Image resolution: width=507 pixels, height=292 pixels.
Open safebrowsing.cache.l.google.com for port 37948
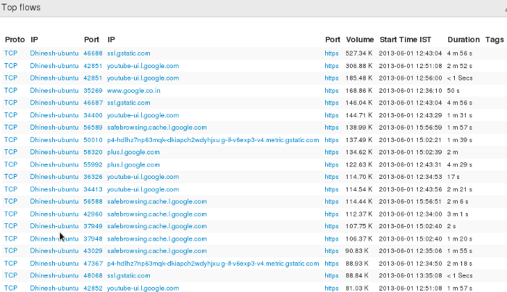[x=157, y=238]
